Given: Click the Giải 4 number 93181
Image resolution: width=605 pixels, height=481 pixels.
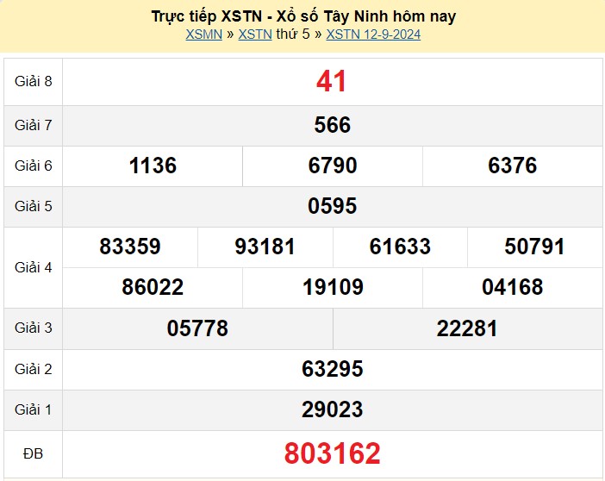Looking at the screenshot, I should (265, 247).
